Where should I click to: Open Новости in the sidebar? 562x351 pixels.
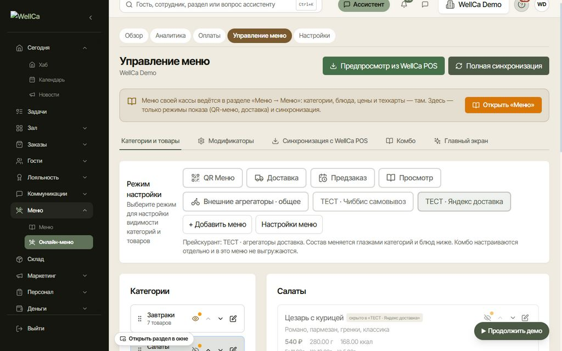(49, 95)
